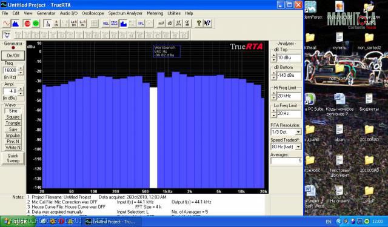Click the generator Ampl value field
388x227 pixels.
tap(10, 91)
